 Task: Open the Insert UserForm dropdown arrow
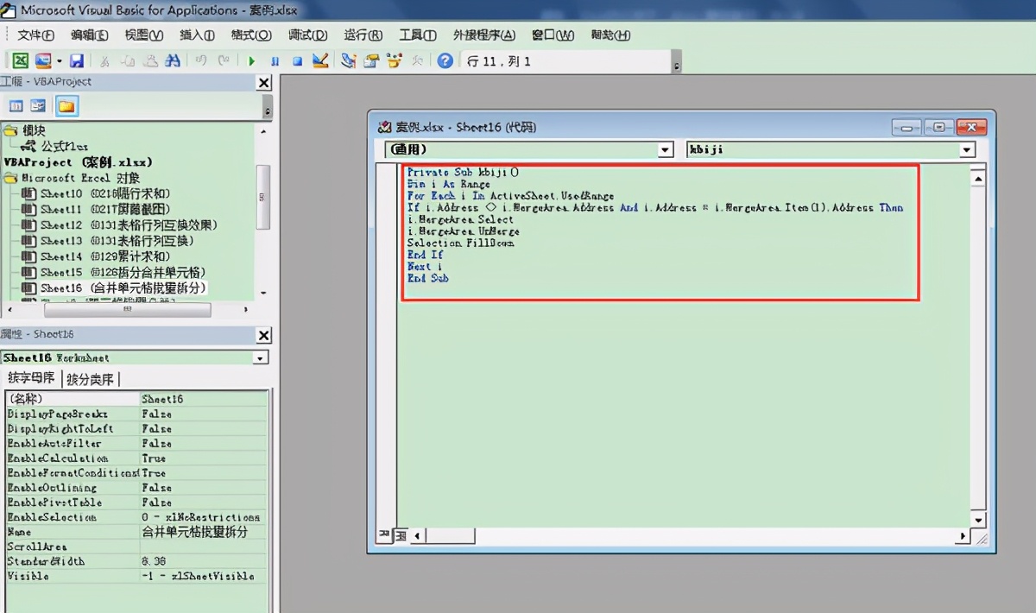click(x=60, y=60)
